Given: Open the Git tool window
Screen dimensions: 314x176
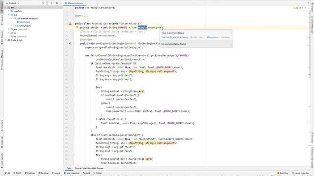Looking at the screenshot, I should (x=8, y=173).
